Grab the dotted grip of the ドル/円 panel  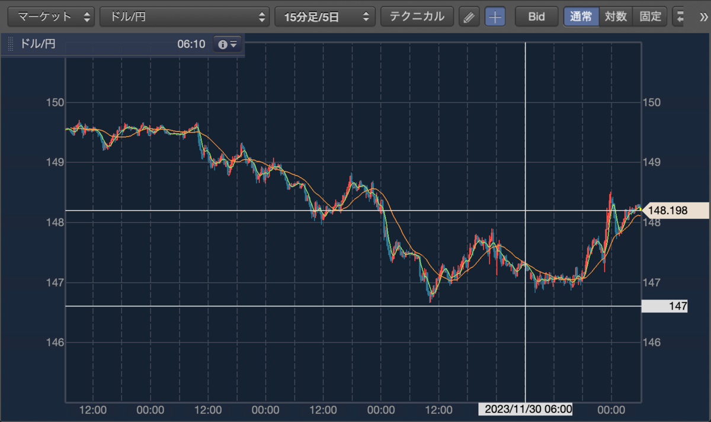[x=9, y=44]
